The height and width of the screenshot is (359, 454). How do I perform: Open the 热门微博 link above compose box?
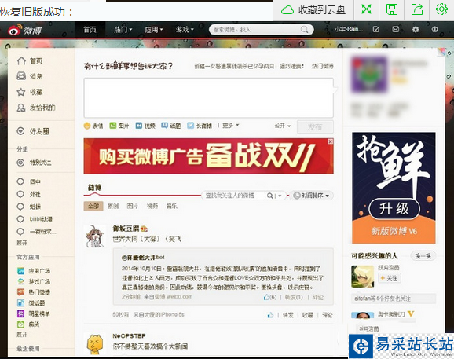[x=323, y=66]
